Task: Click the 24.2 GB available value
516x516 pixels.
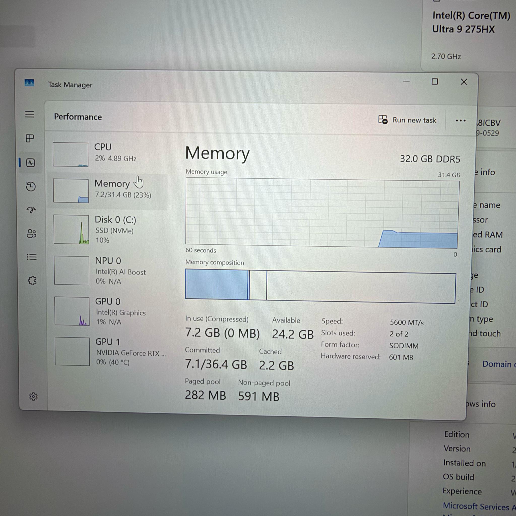Action: tap(293, 334)
